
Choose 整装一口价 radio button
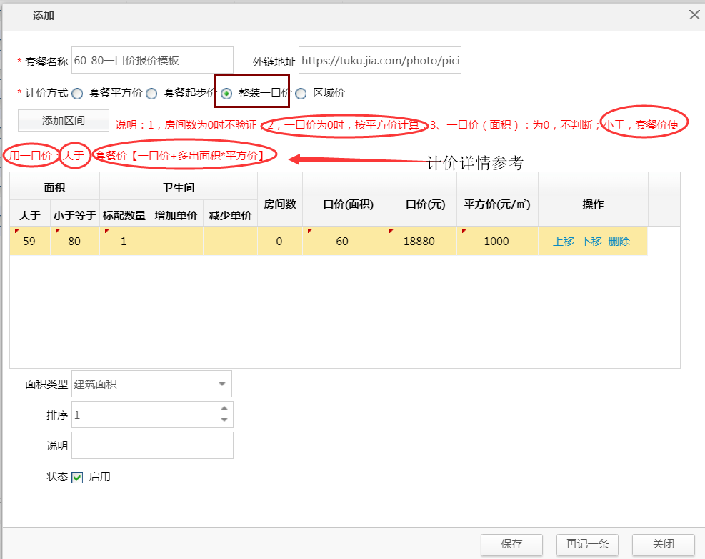(x=226, y=93)
